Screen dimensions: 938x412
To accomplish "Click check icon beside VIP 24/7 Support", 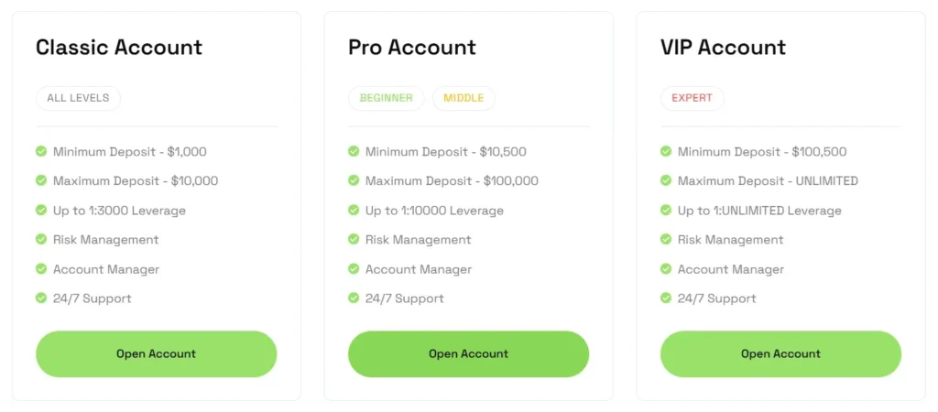I will [x=666, y=298].
